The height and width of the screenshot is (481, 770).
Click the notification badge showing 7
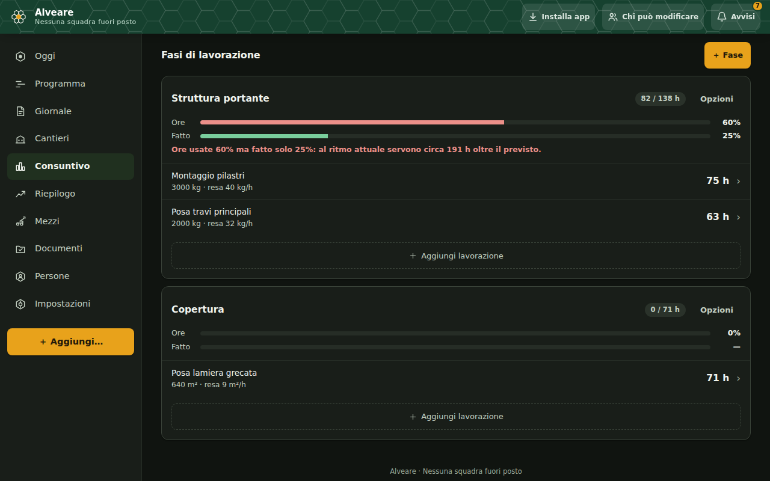(757, 6)
